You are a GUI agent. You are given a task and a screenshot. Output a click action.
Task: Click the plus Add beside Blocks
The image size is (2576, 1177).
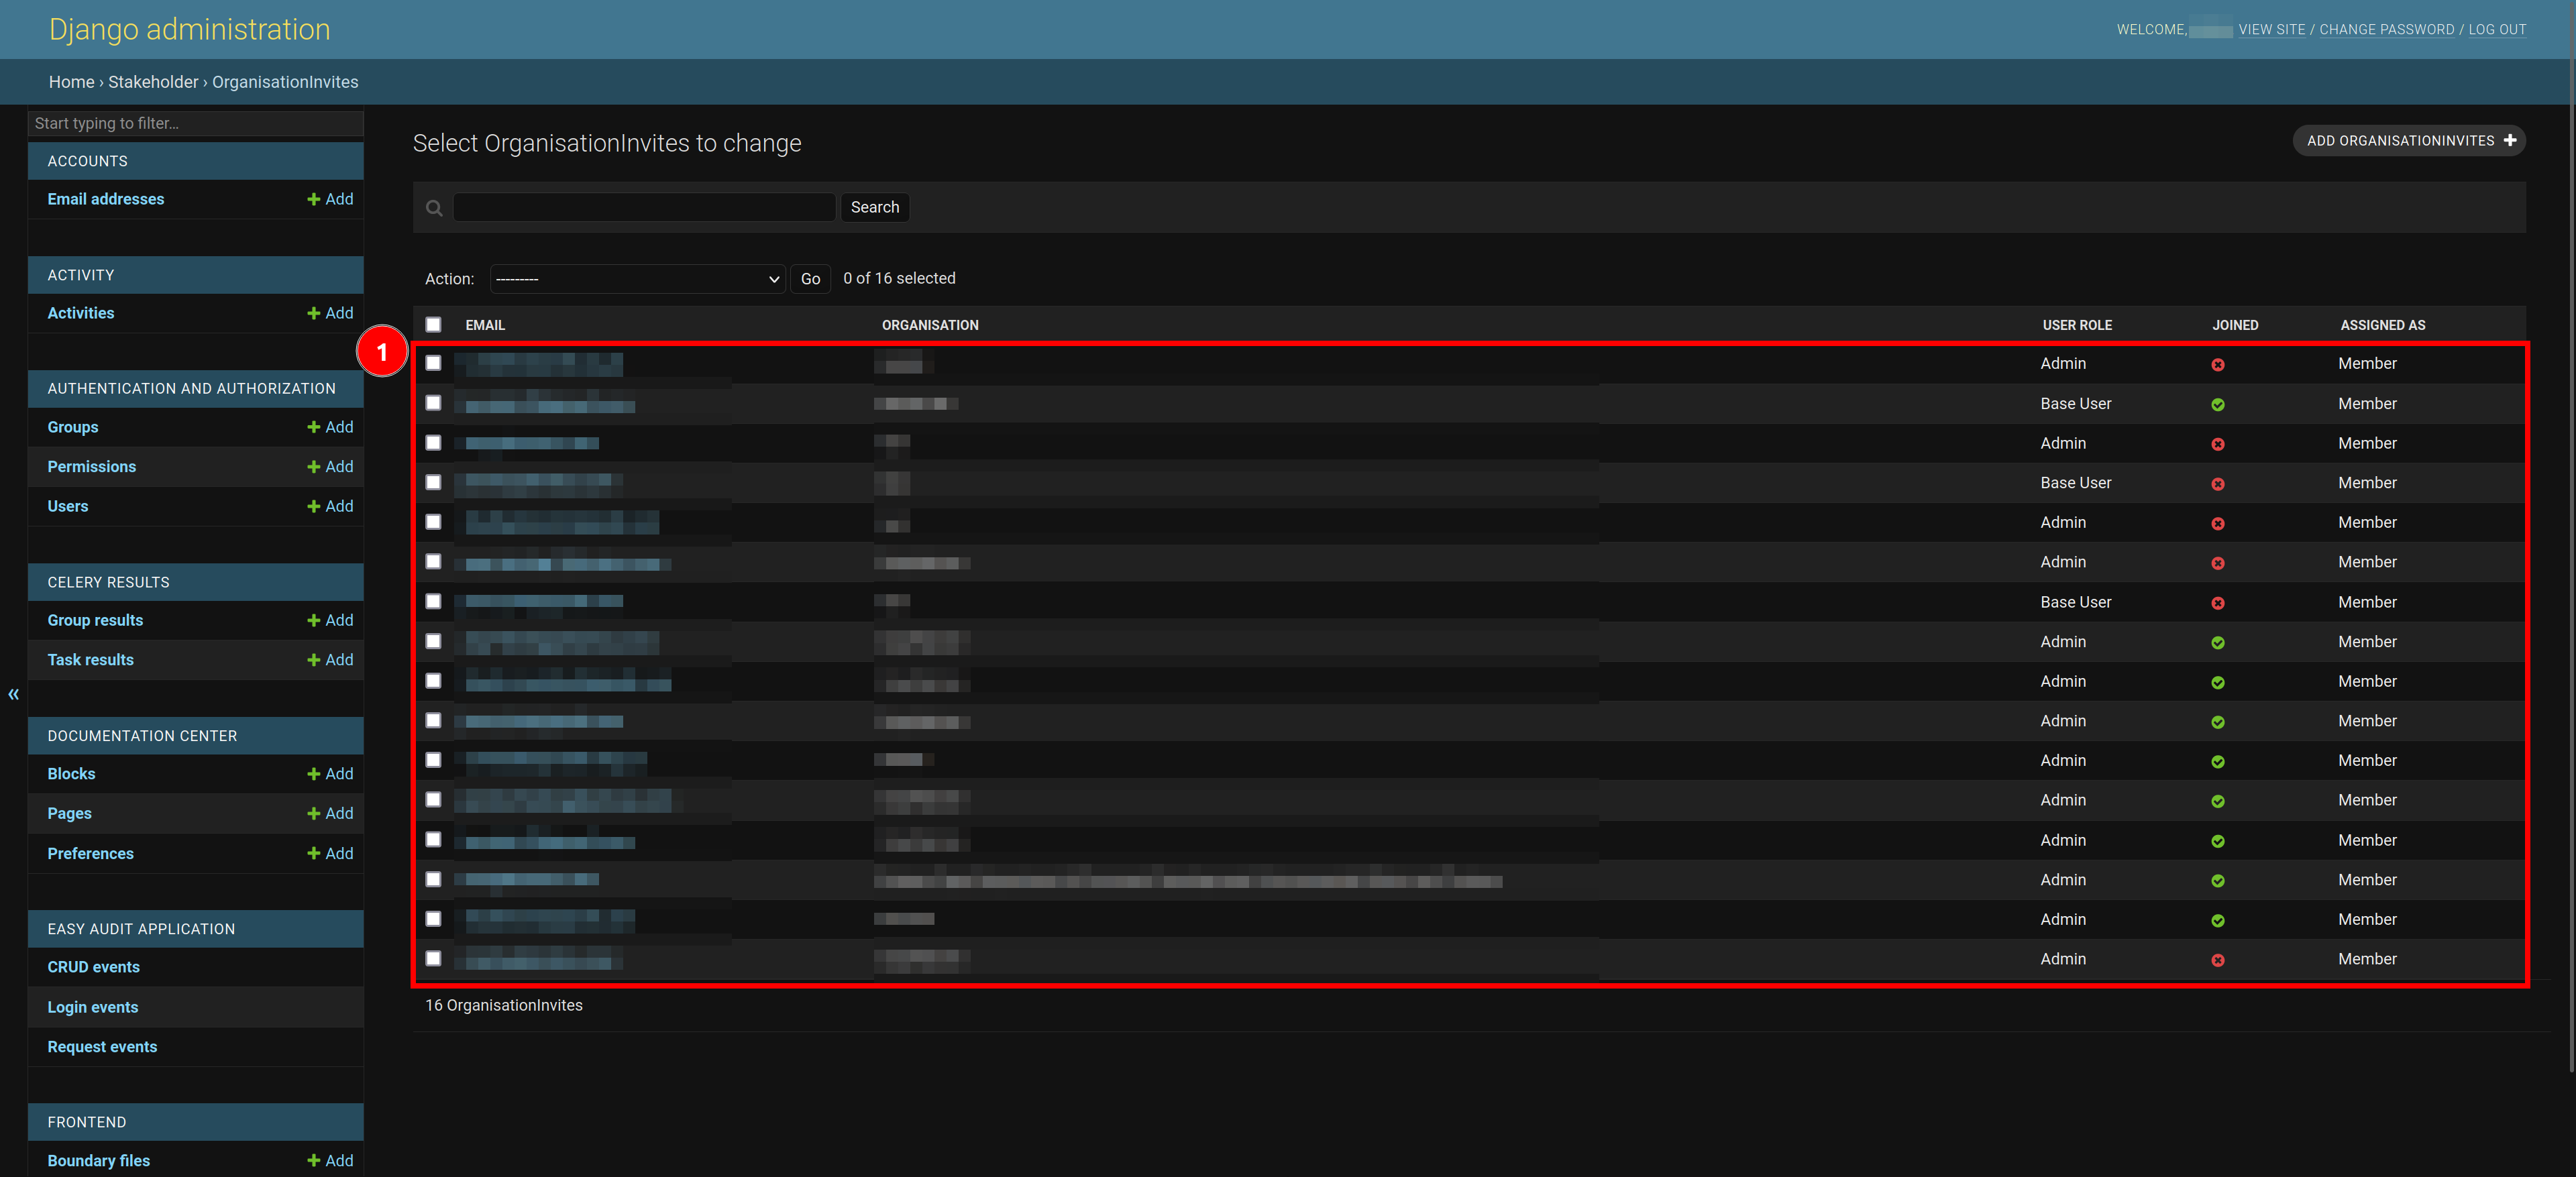[x=330, y=774]
